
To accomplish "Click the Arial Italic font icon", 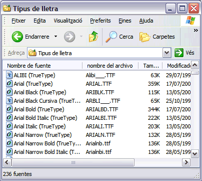I will (x=9, y=126).
